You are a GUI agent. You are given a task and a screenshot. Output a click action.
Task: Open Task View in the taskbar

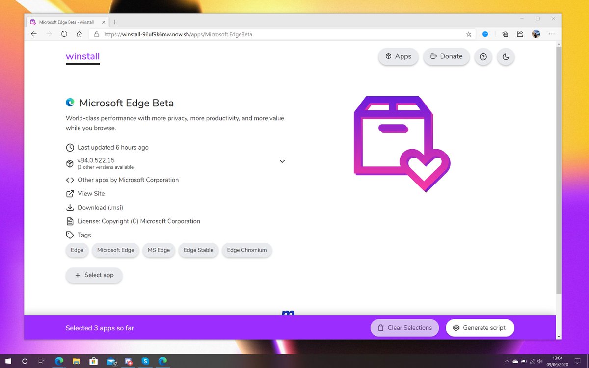(42, 361)
